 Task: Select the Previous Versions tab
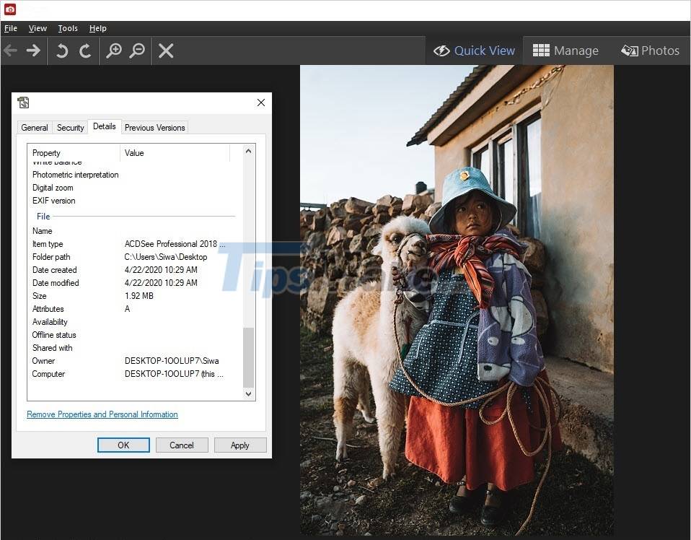click(x=154, y=127)
